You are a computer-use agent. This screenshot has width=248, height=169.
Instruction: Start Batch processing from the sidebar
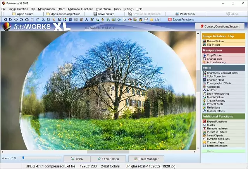click(217, 146)
